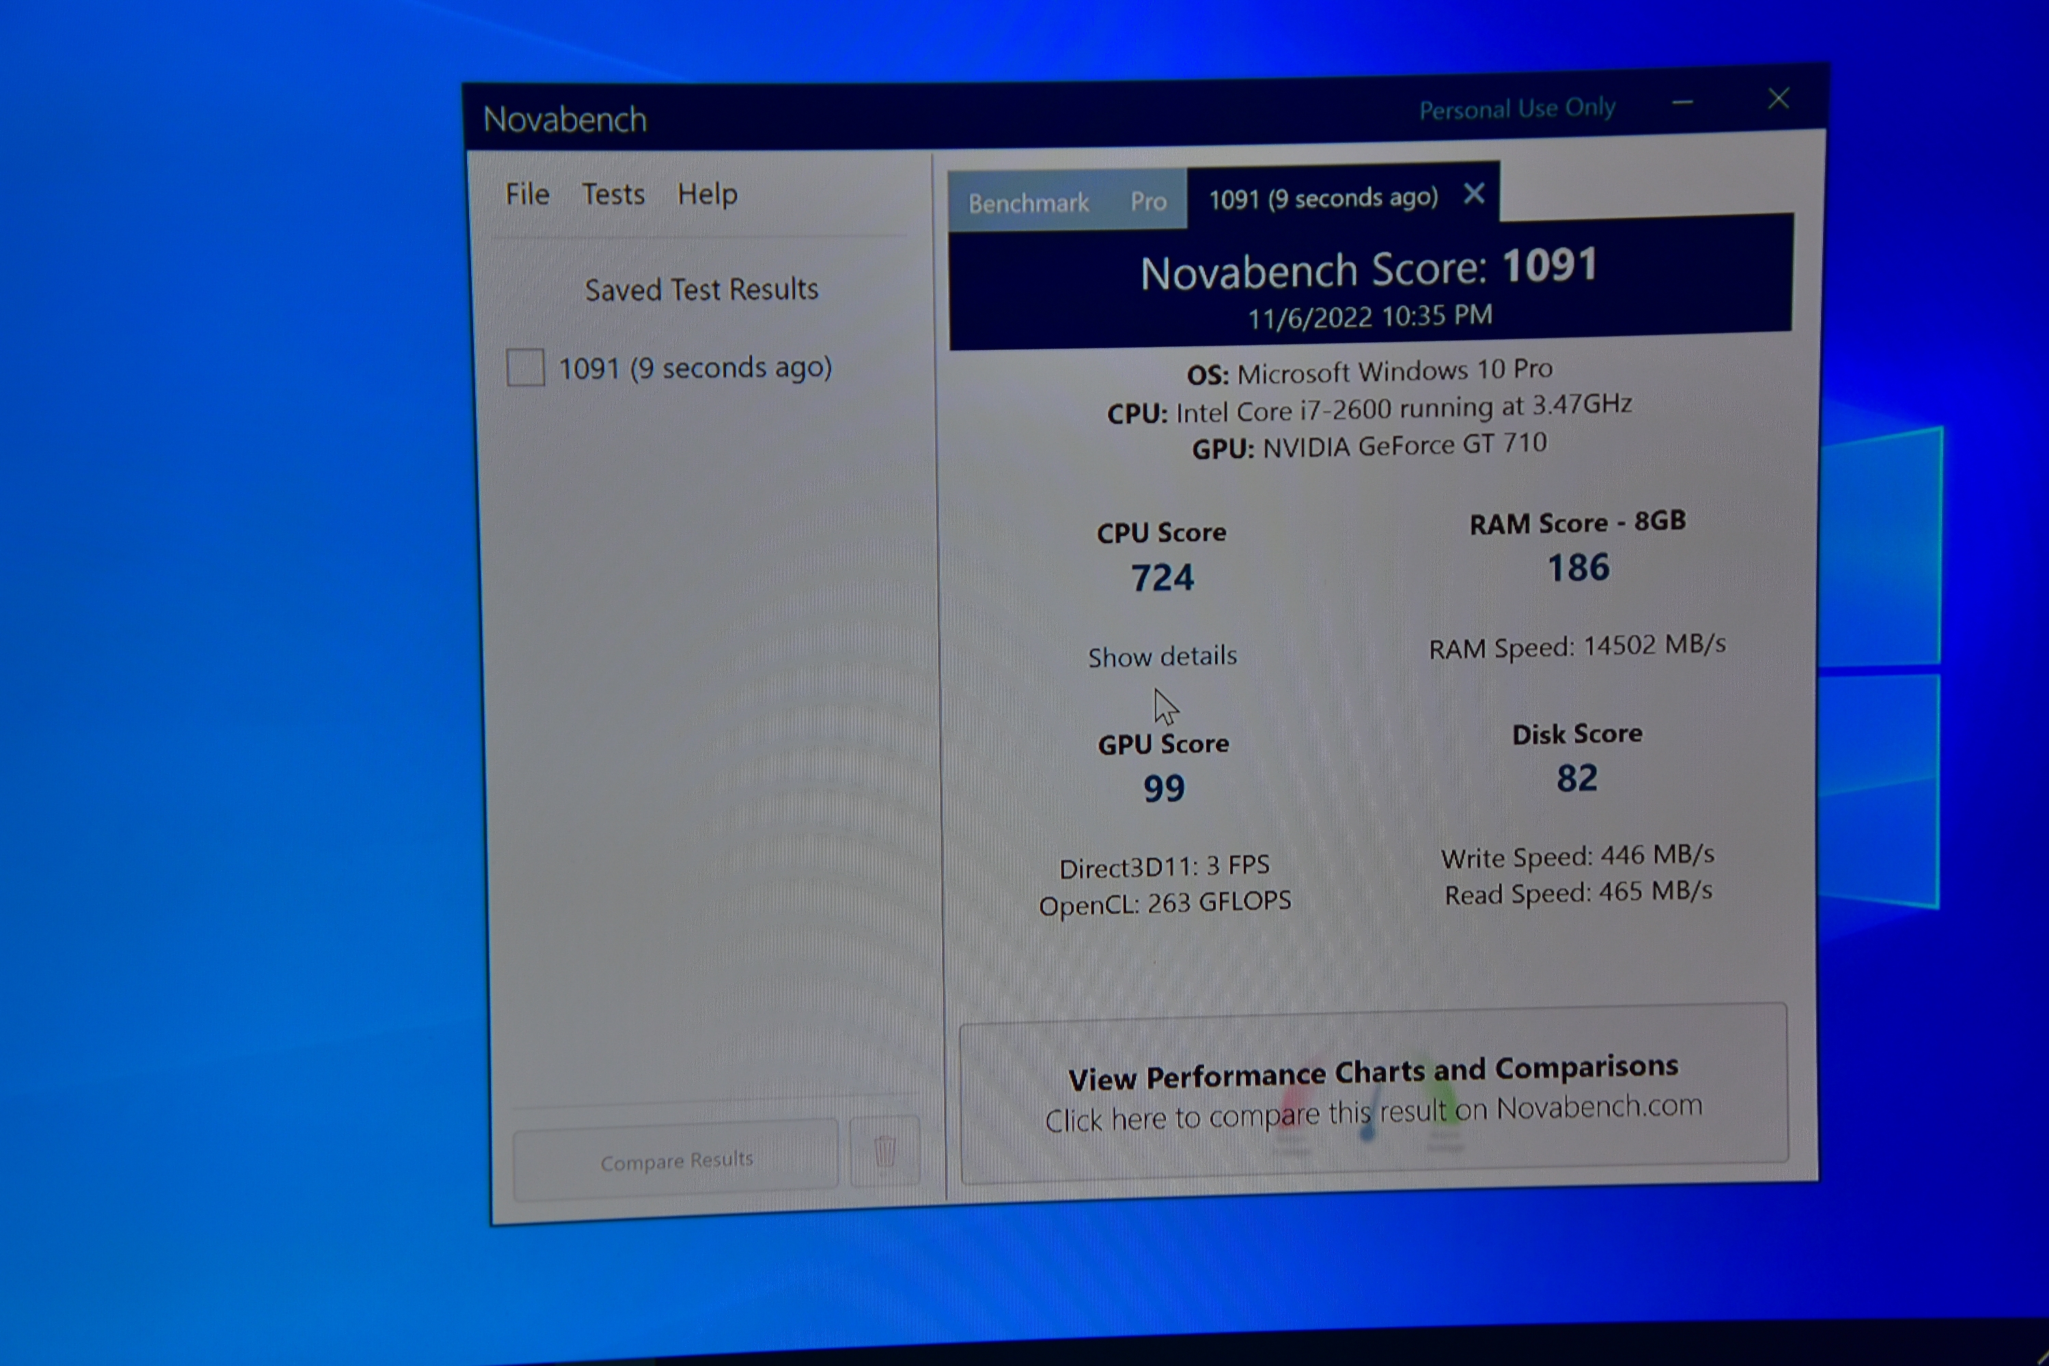Open the File menu

click(527, 194)
